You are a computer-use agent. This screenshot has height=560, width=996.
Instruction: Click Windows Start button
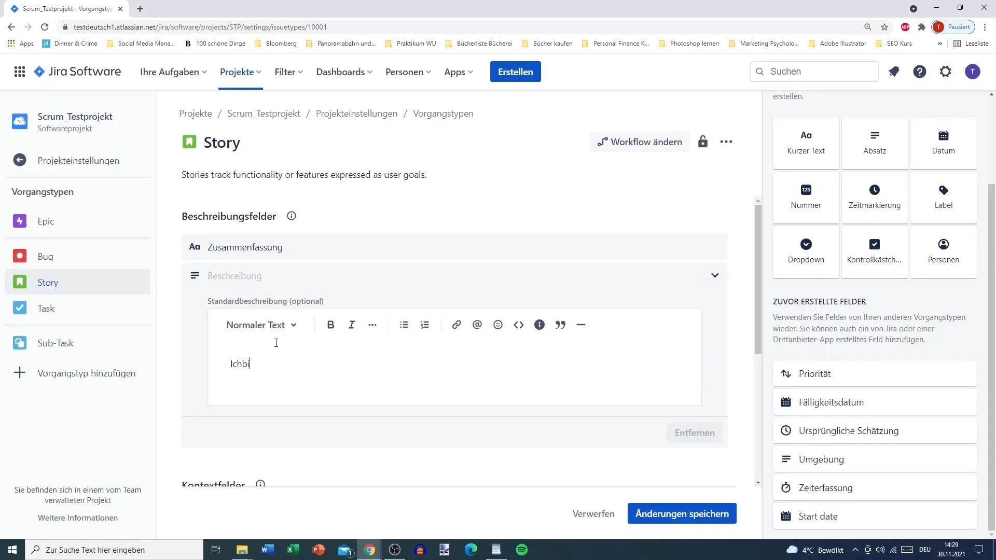[x=12, y=550]
